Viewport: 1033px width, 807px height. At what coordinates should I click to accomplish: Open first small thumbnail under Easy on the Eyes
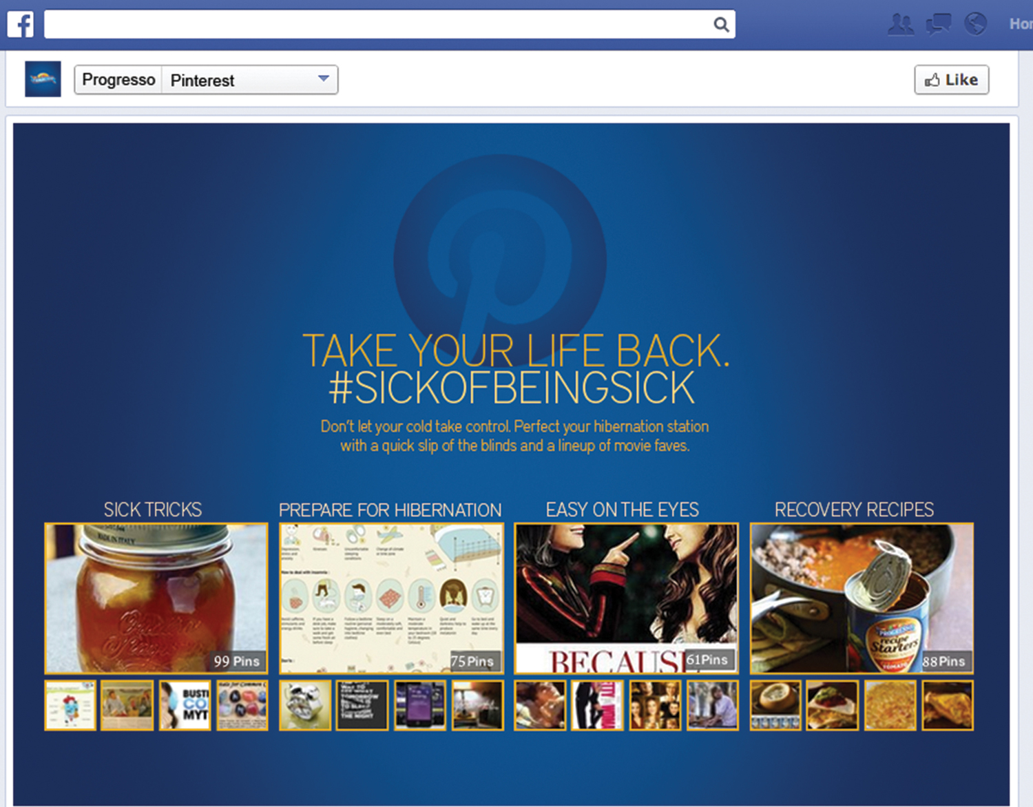pyautogui.click(x=540, y=706)
